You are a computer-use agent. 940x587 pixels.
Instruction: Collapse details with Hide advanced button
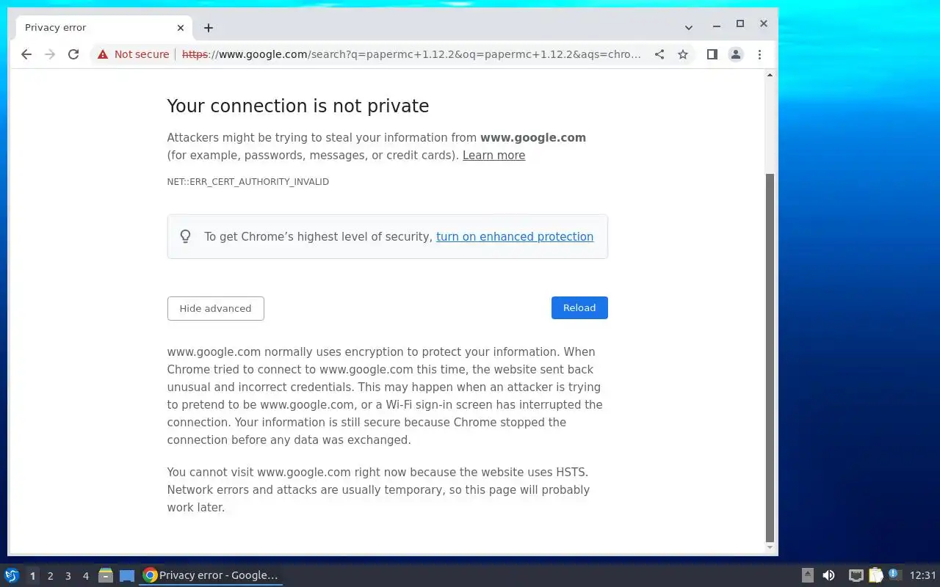[x=215, y=308]
